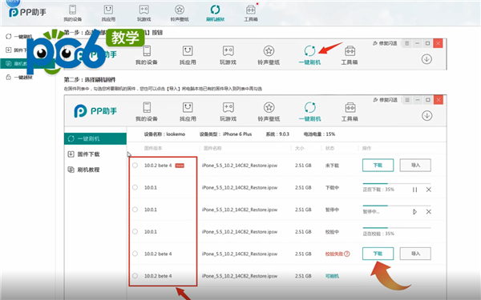Screen dimensions: 481x300
Task: Open 工具箱 in top outer toolbar
Action: [x=251, y=13]
